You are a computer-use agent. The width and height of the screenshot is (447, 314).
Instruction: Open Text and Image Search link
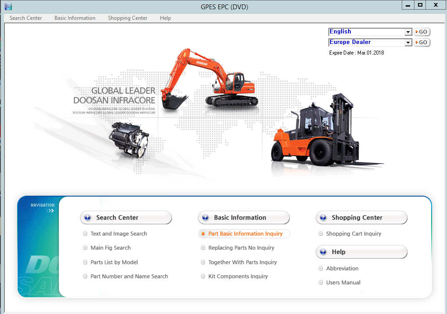pos(119,234)
